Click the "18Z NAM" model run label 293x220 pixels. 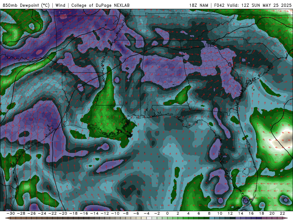(x=199, y=5)
